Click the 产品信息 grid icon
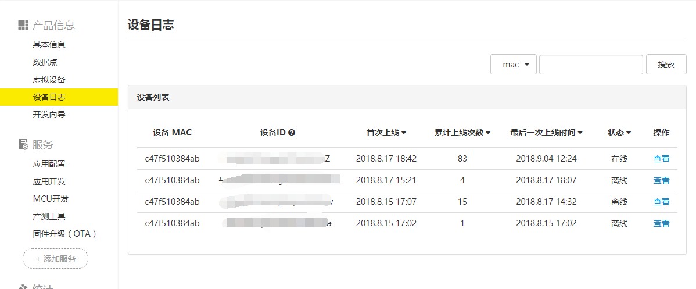Image resolution: width=696 pixels, height=289 pixels. click(x=23, y=26)
